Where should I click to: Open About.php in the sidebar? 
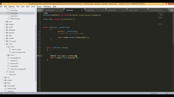(14, 11)
